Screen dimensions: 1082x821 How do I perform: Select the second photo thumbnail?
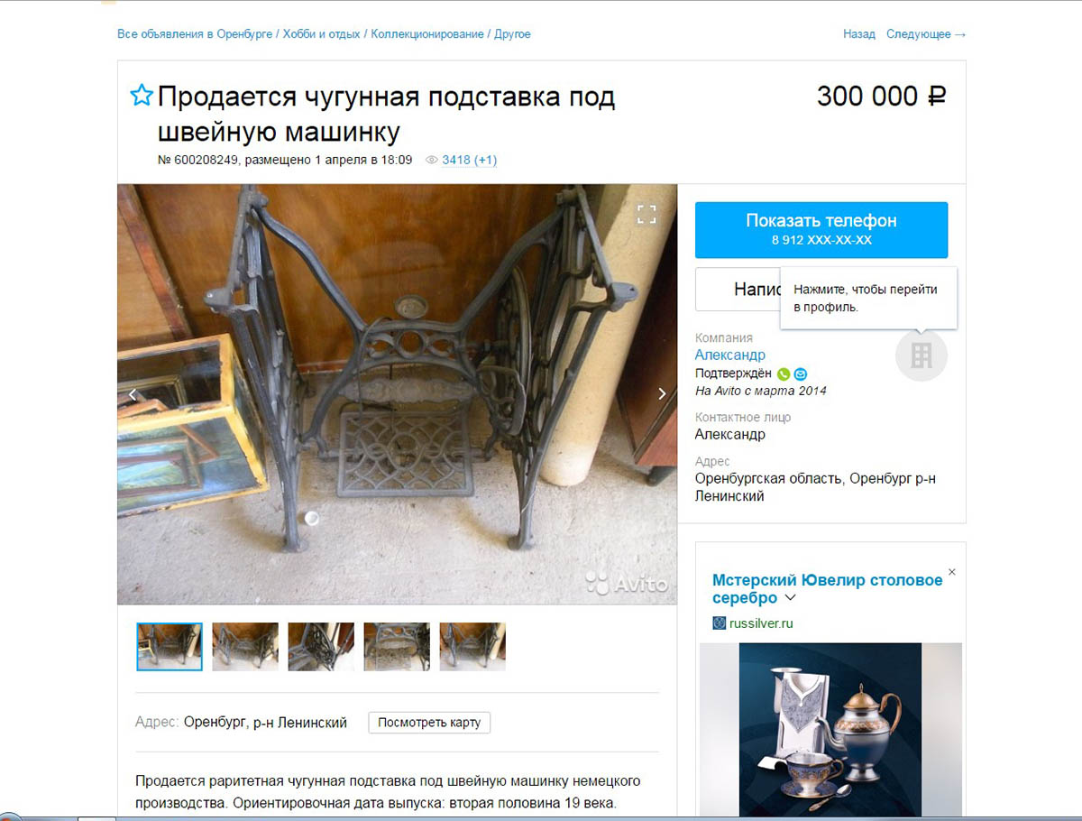[x=245, y=647]
